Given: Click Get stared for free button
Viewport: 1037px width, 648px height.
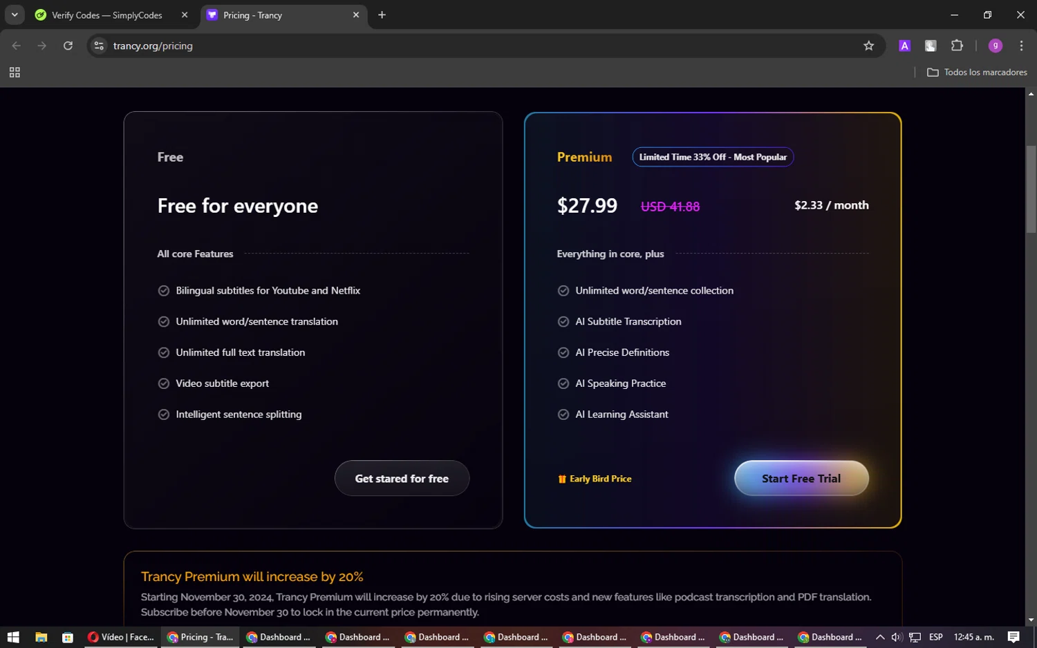Looking at the screenshot, I should click(402, 478).
